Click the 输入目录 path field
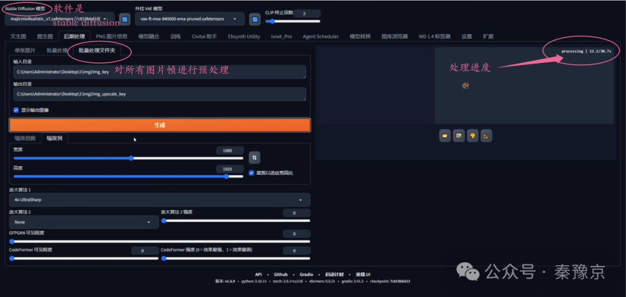 tap(160, 72)
